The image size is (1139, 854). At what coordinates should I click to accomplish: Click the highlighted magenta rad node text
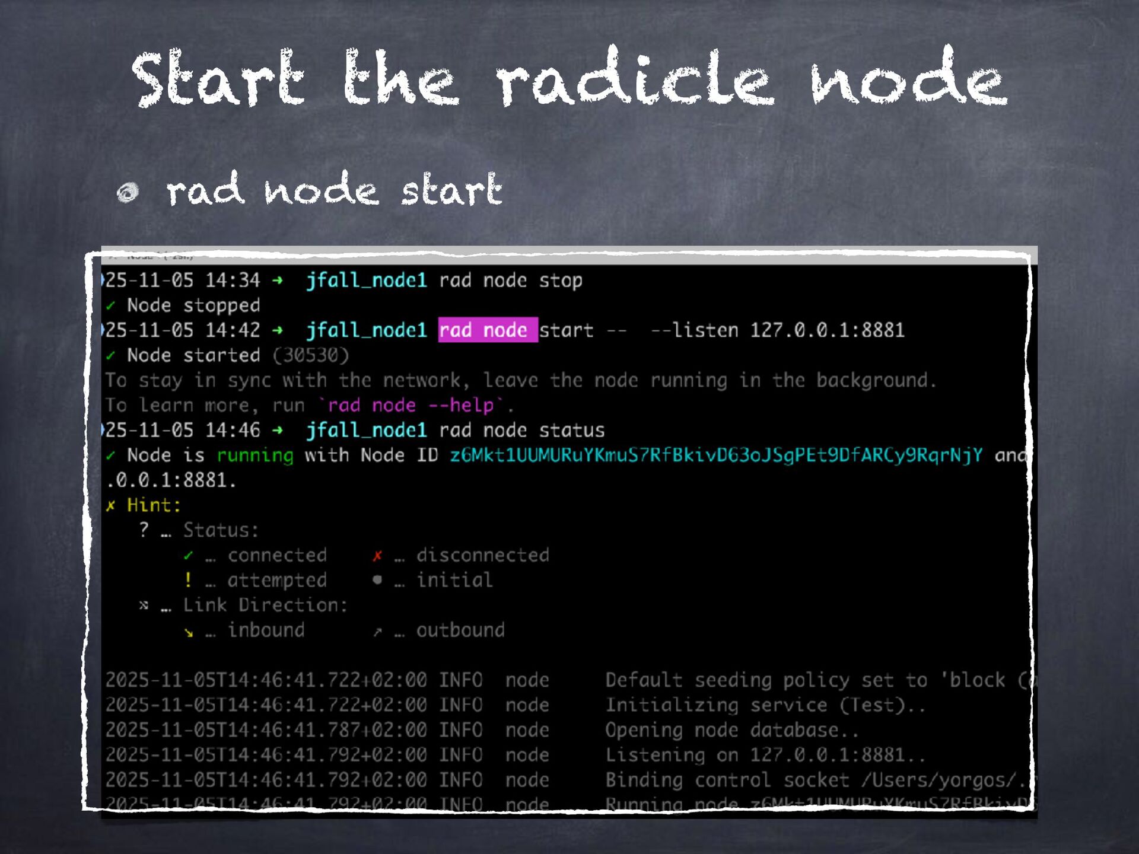point(488,330)
